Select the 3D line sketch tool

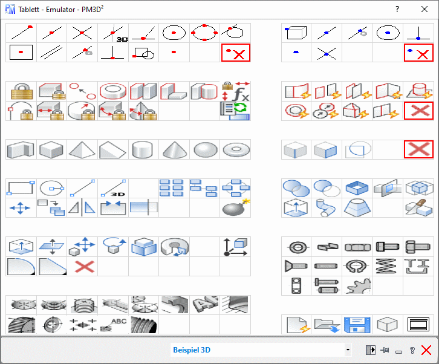click(x=113, y=189)
